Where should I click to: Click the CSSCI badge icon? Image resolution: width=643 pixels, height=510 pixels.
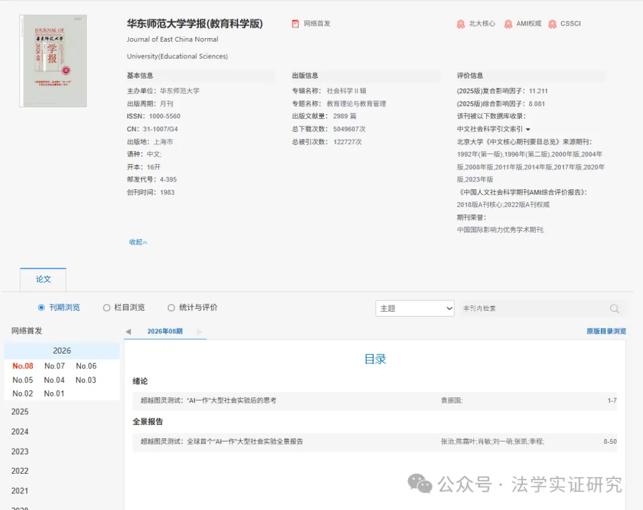pyautogui.click(x=553, y=24)
